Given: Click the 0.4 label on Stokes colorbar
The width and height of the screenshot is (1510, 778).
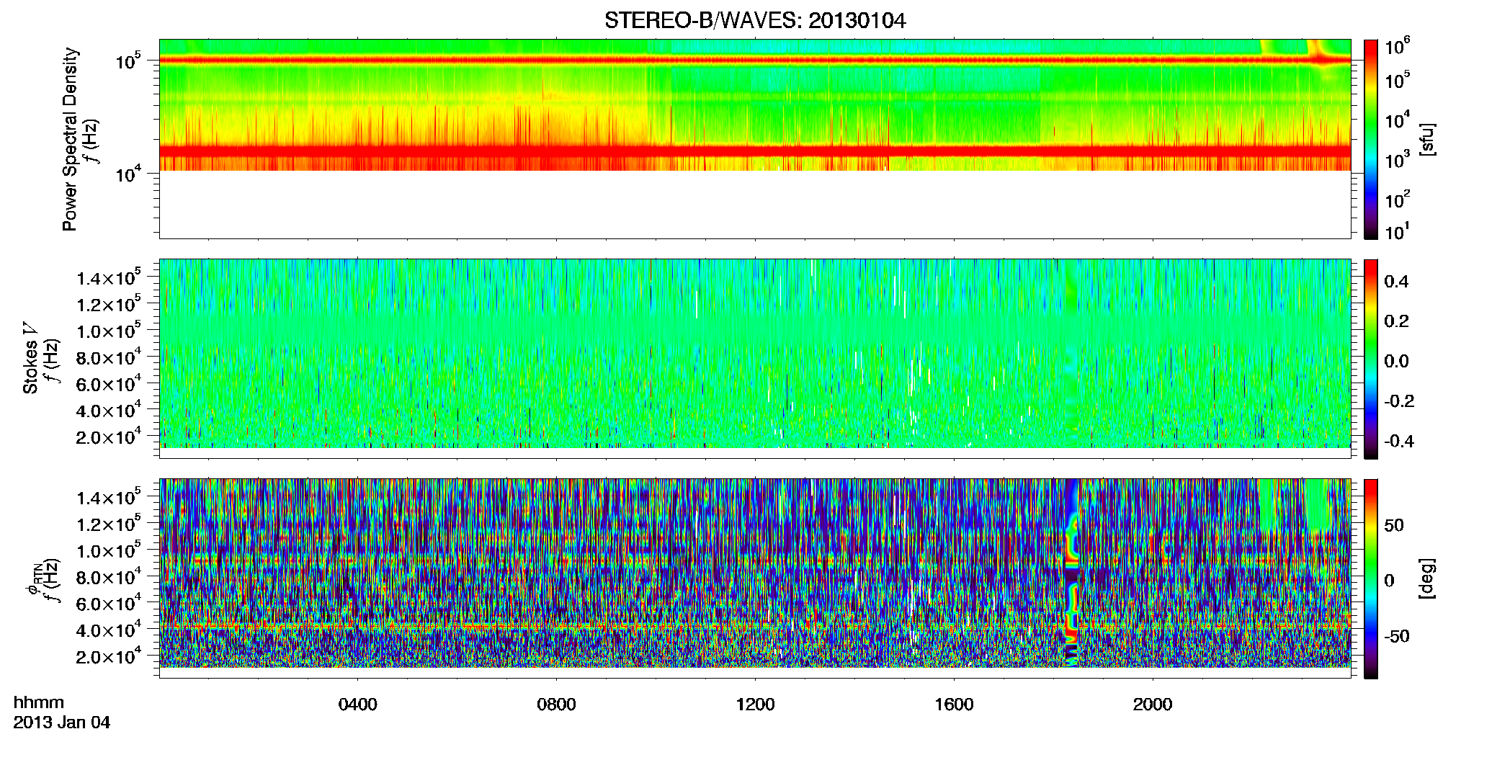Looking at the screenshot, I should [1396, 282].
